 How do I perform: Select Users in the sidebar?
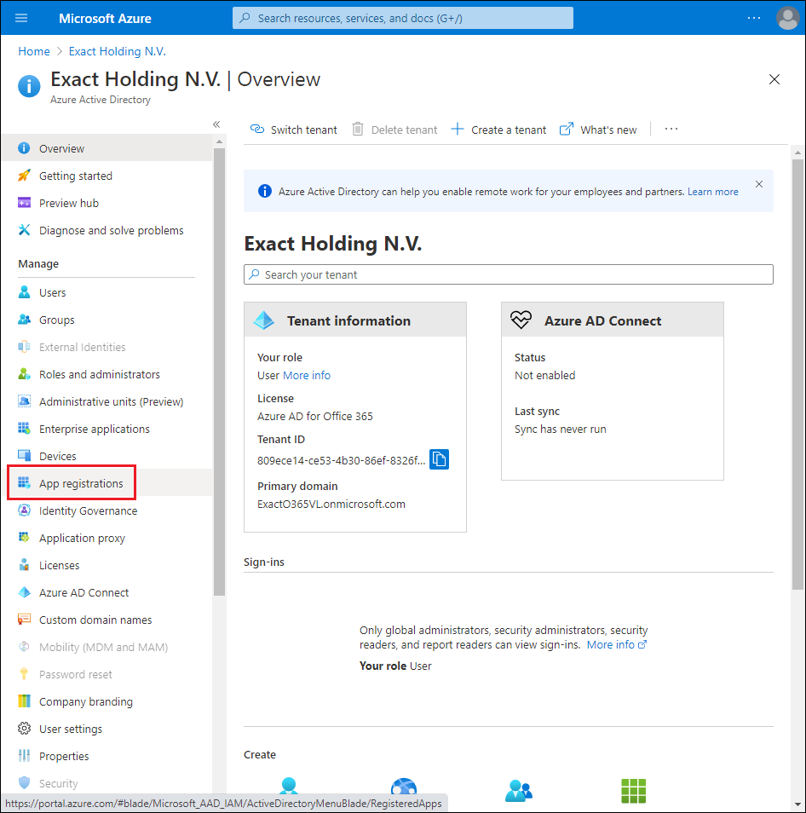point(51,291)
